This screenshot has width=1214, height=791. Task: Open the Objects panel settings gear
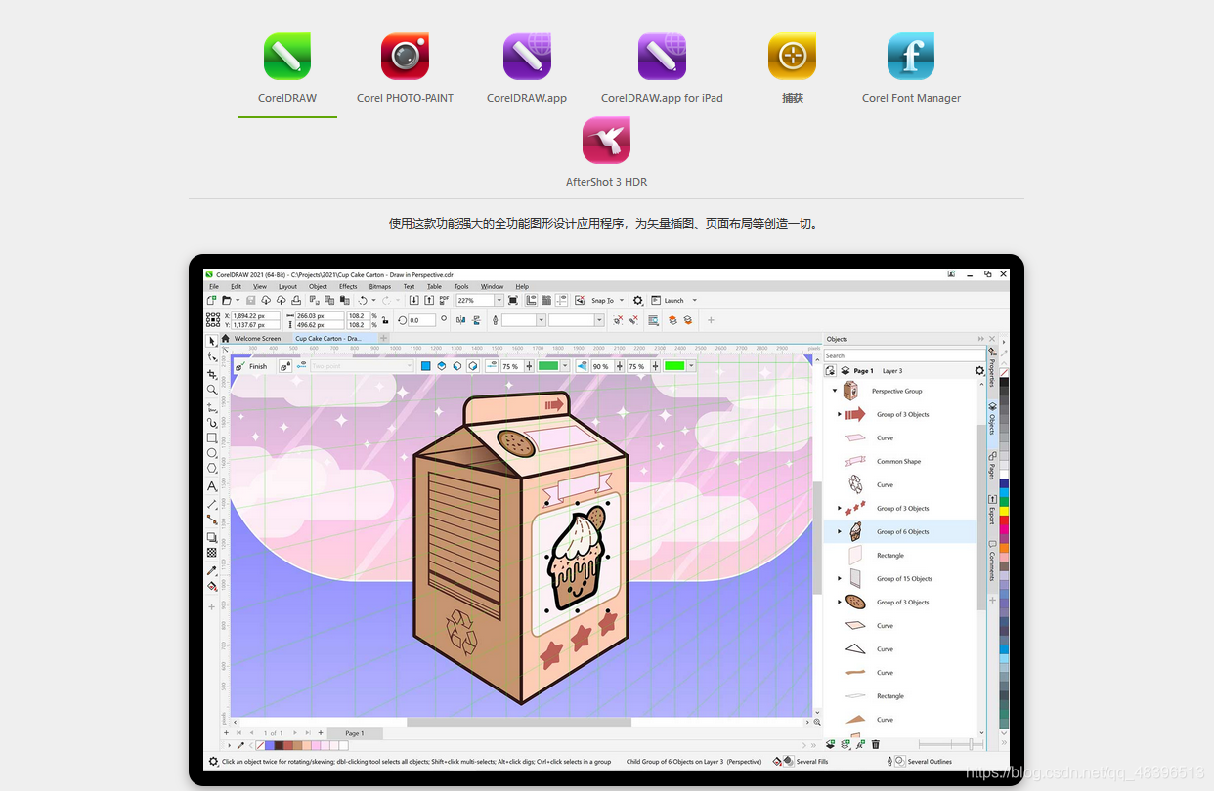980,371
